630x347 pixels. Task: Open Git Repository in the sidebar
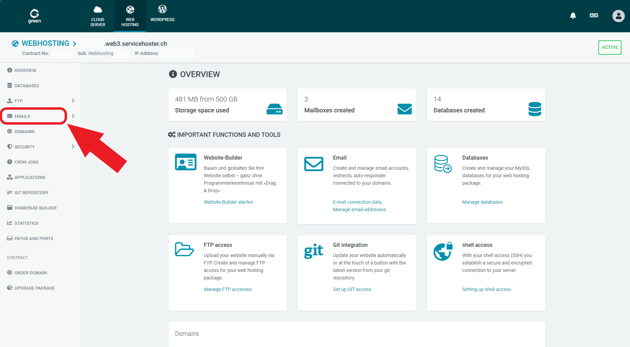pos(31,193)
